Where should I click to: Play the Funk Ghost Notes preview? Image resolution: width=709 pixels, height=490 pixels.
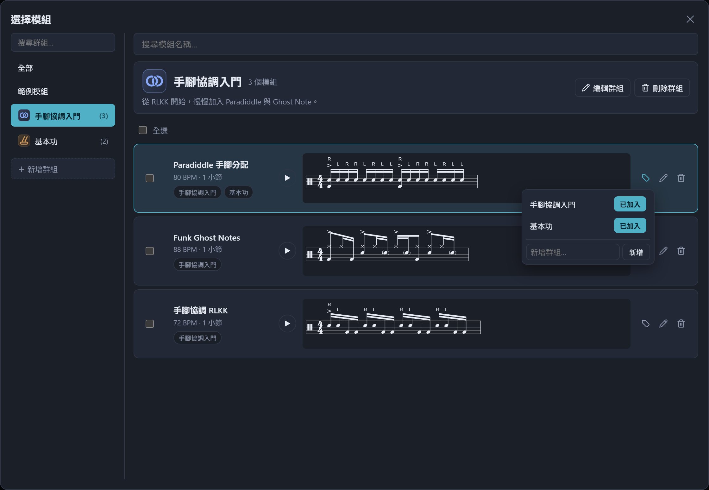(x=287, y=251)
